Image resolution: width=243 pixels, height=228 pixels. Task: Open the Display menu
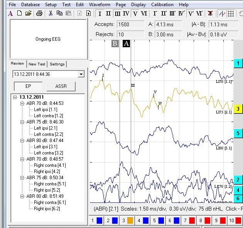pyautogui.click(x=138, y=5)
